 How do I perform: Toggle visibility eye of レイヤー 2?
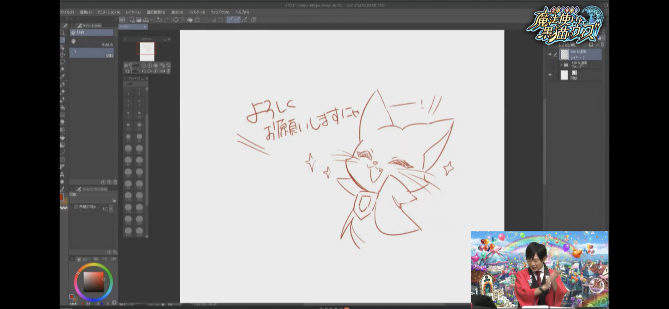(x=550, y=55)
